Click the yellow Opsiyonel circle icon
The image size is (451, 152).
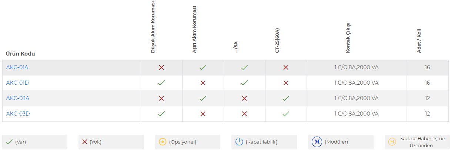pyautogui.click(x=162, y=142)
